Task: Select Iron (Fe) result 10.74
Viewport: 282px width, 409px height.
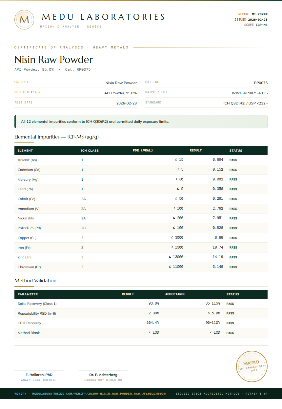Action: pos(218,248)
